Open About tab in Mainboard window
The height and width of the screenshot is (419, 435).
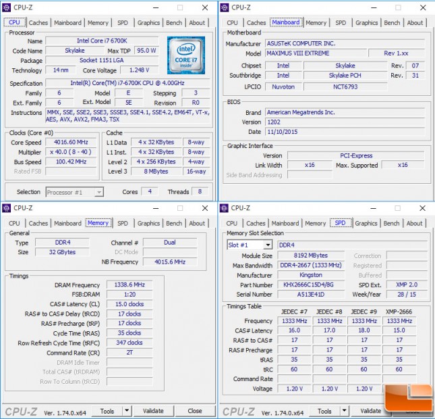(415, 23)
